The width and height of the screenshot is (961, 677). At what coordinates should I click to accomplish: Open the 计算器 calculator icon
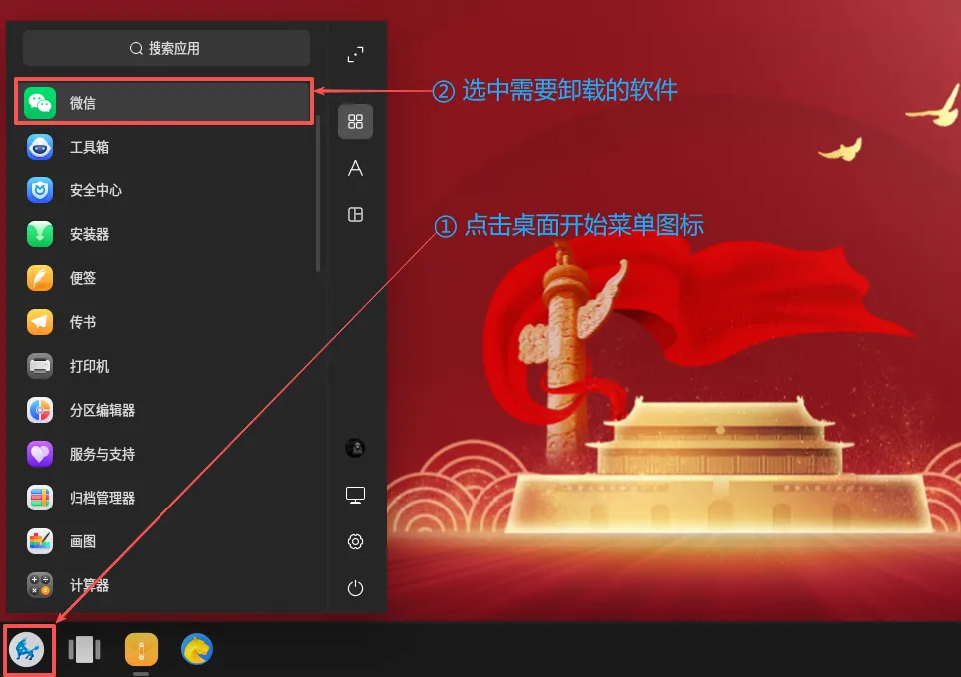pyautogui.click(x=40, y=585)
